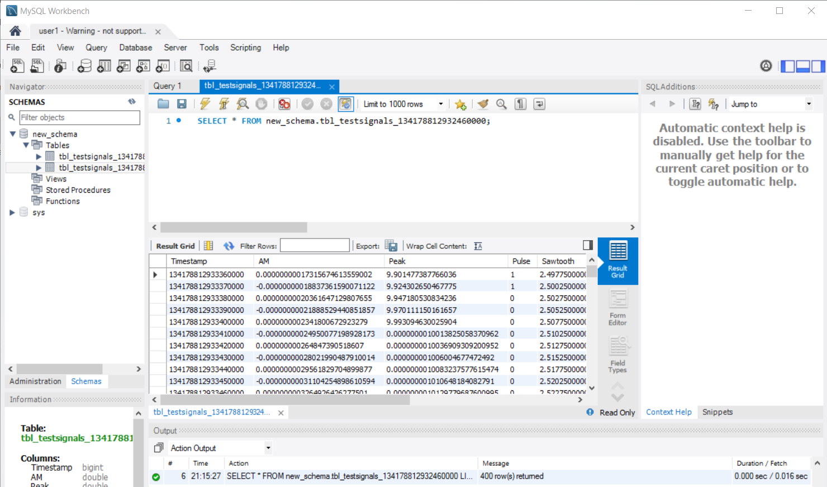Save query as favorite snippet star
The width and height of the screenshot is (827, 487).
(x=460, y=104)
